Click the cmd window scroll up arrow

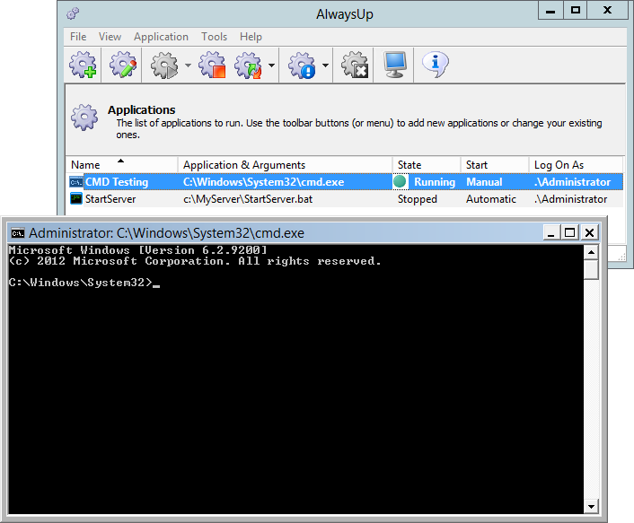click(x=591, y=252)
